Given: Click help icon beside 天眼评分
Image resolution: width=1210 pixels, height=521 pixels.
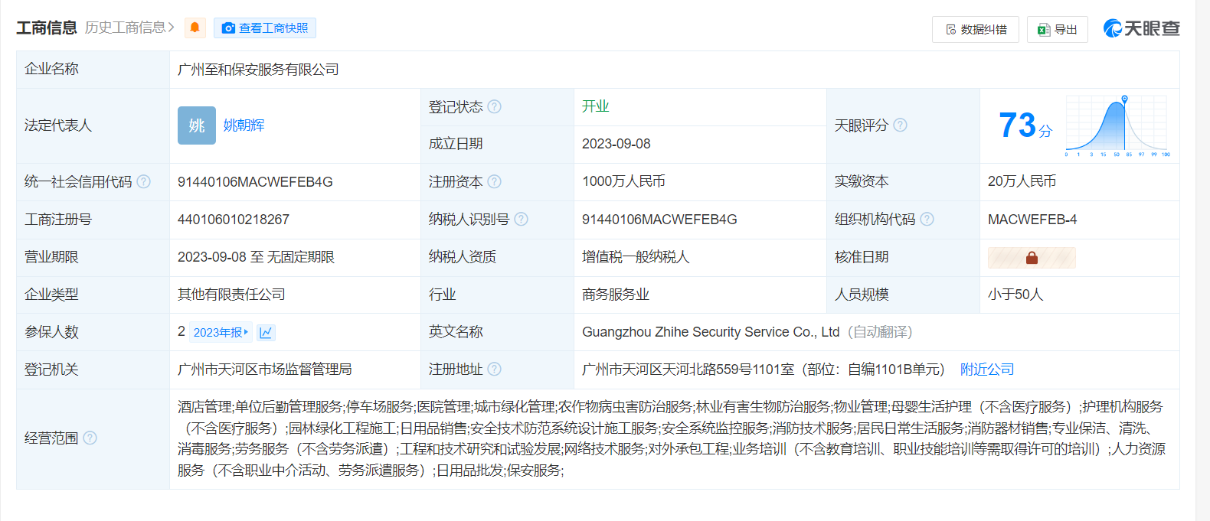Looking at the screenshot, I should coord(901,125).
